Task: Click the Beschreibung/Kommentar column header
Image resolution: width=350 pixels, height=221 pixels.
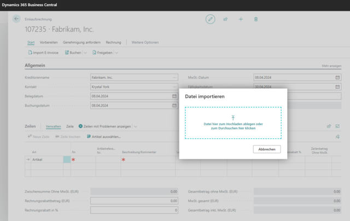Action: (x=139, y=152)
